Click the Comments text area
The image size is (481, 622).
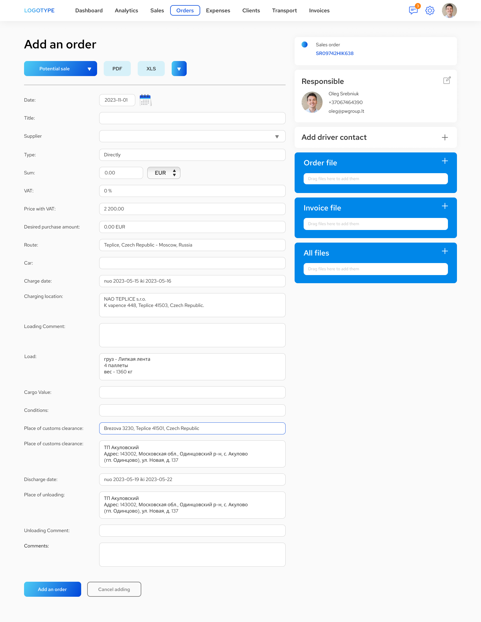point(192,555)
